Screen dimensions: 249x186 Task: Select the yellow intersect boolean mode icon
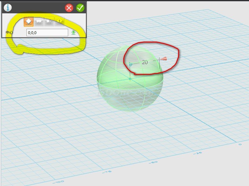pos(59,22)
